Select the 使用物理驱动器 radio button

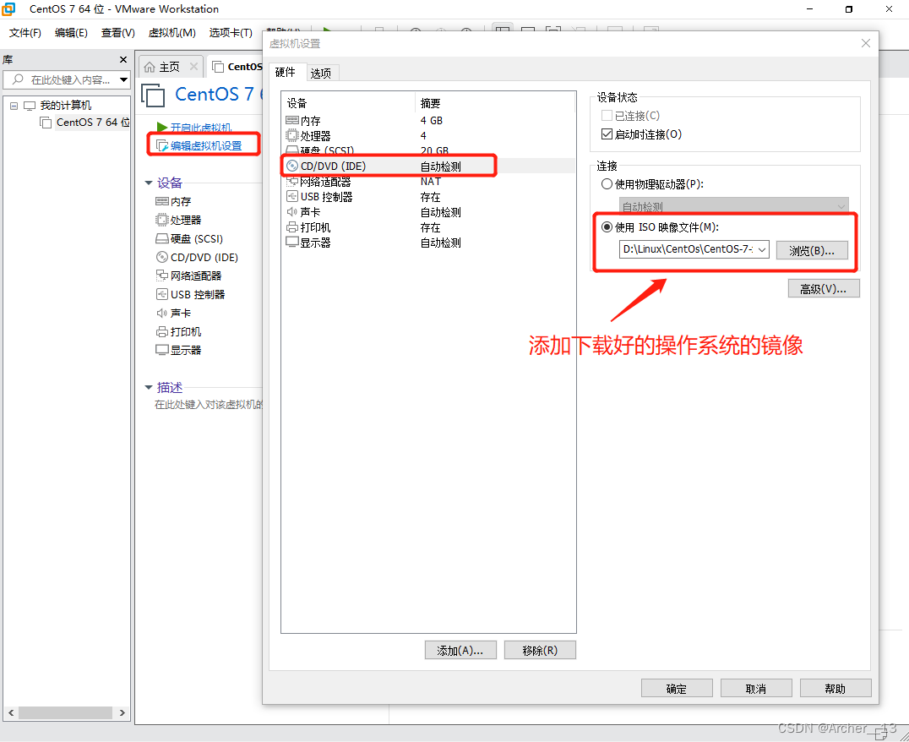pos(607,185)
